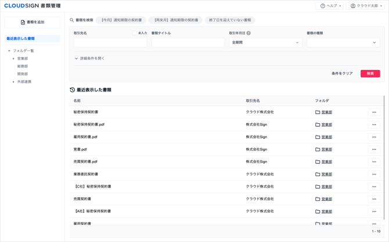Open the ヘルプ dropdown menu
The image size is (389, 242).
(x=329, y=6)
